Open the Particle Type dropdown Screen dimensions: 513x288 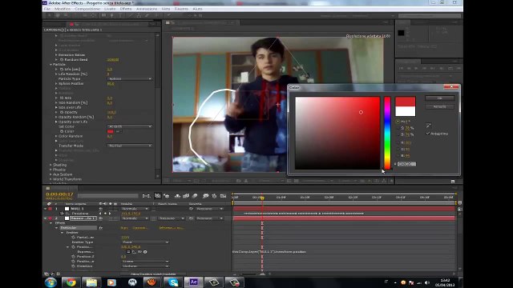pyautogui.click(x=130, y=78)
